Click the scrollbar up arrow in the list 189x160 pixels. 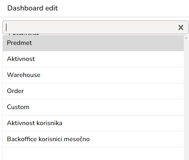pos(186,38)
